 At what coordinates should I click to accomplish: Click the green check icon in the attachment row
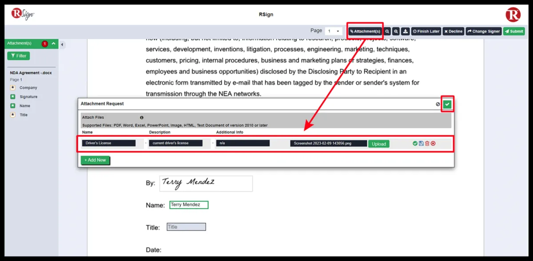click(415, 143)
